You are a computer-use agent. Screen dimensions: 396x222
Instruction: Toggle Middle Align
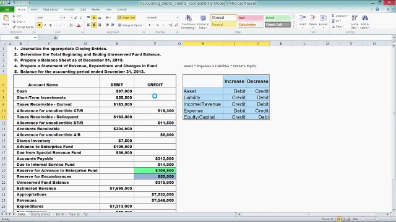point(94,18)
